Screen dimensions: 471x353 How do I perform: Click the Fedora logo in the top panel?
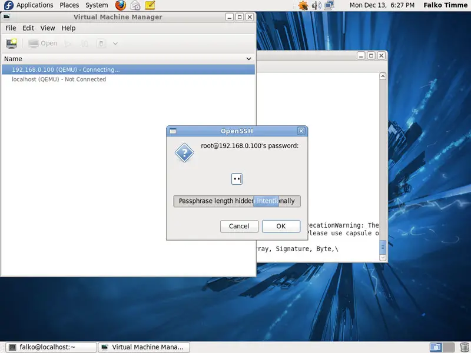pos(9,5)
